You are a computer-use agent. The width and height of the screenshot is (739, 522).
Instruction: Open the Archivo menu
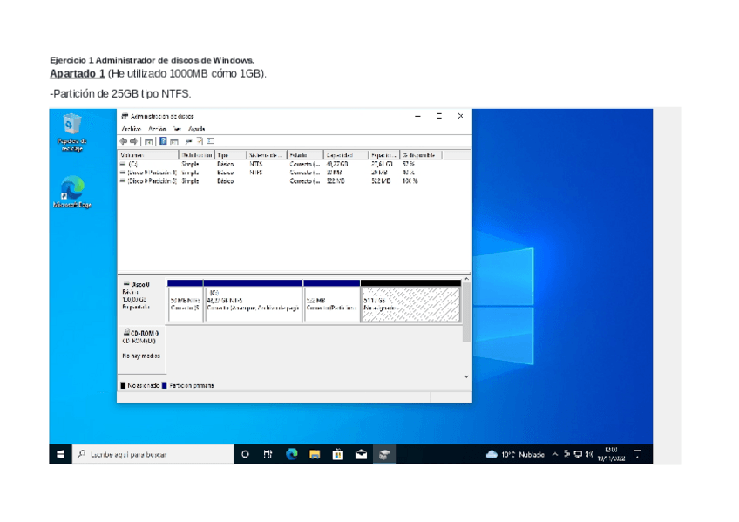coord(131,128)
